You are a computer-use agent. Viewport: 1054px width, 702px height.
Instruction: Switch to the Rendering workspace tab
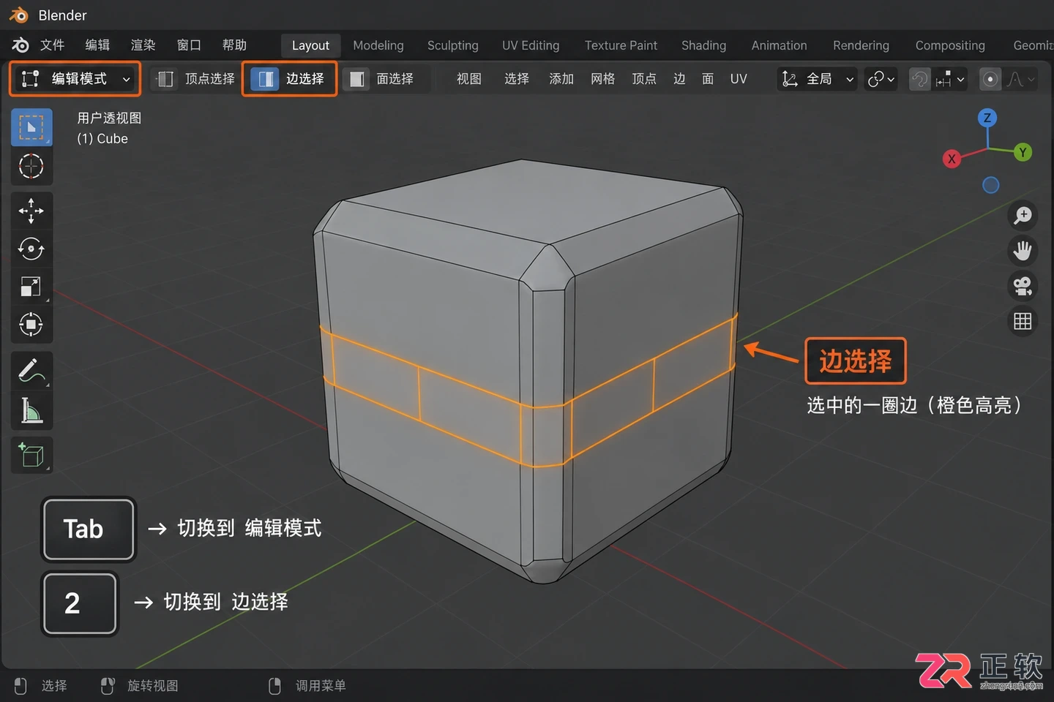pyautogui.click(x=861, y=45)
